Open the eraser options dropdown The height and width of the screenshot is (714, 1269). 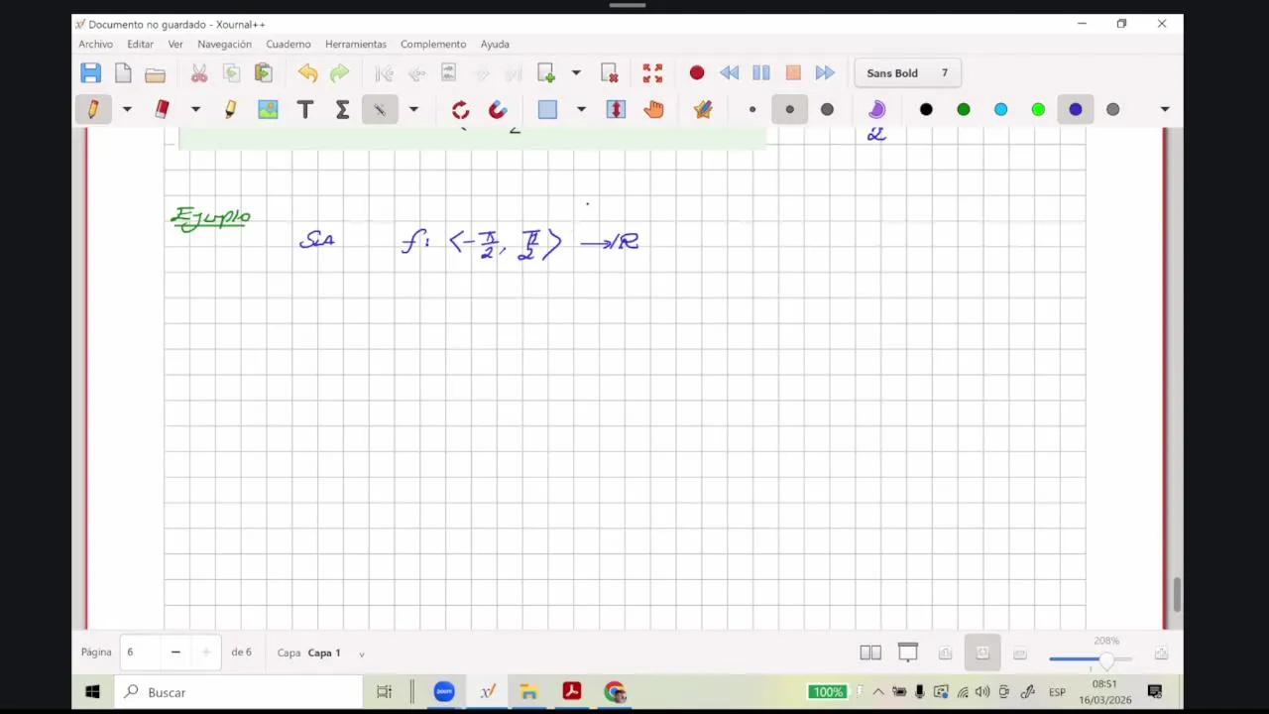tap(195, 109)
